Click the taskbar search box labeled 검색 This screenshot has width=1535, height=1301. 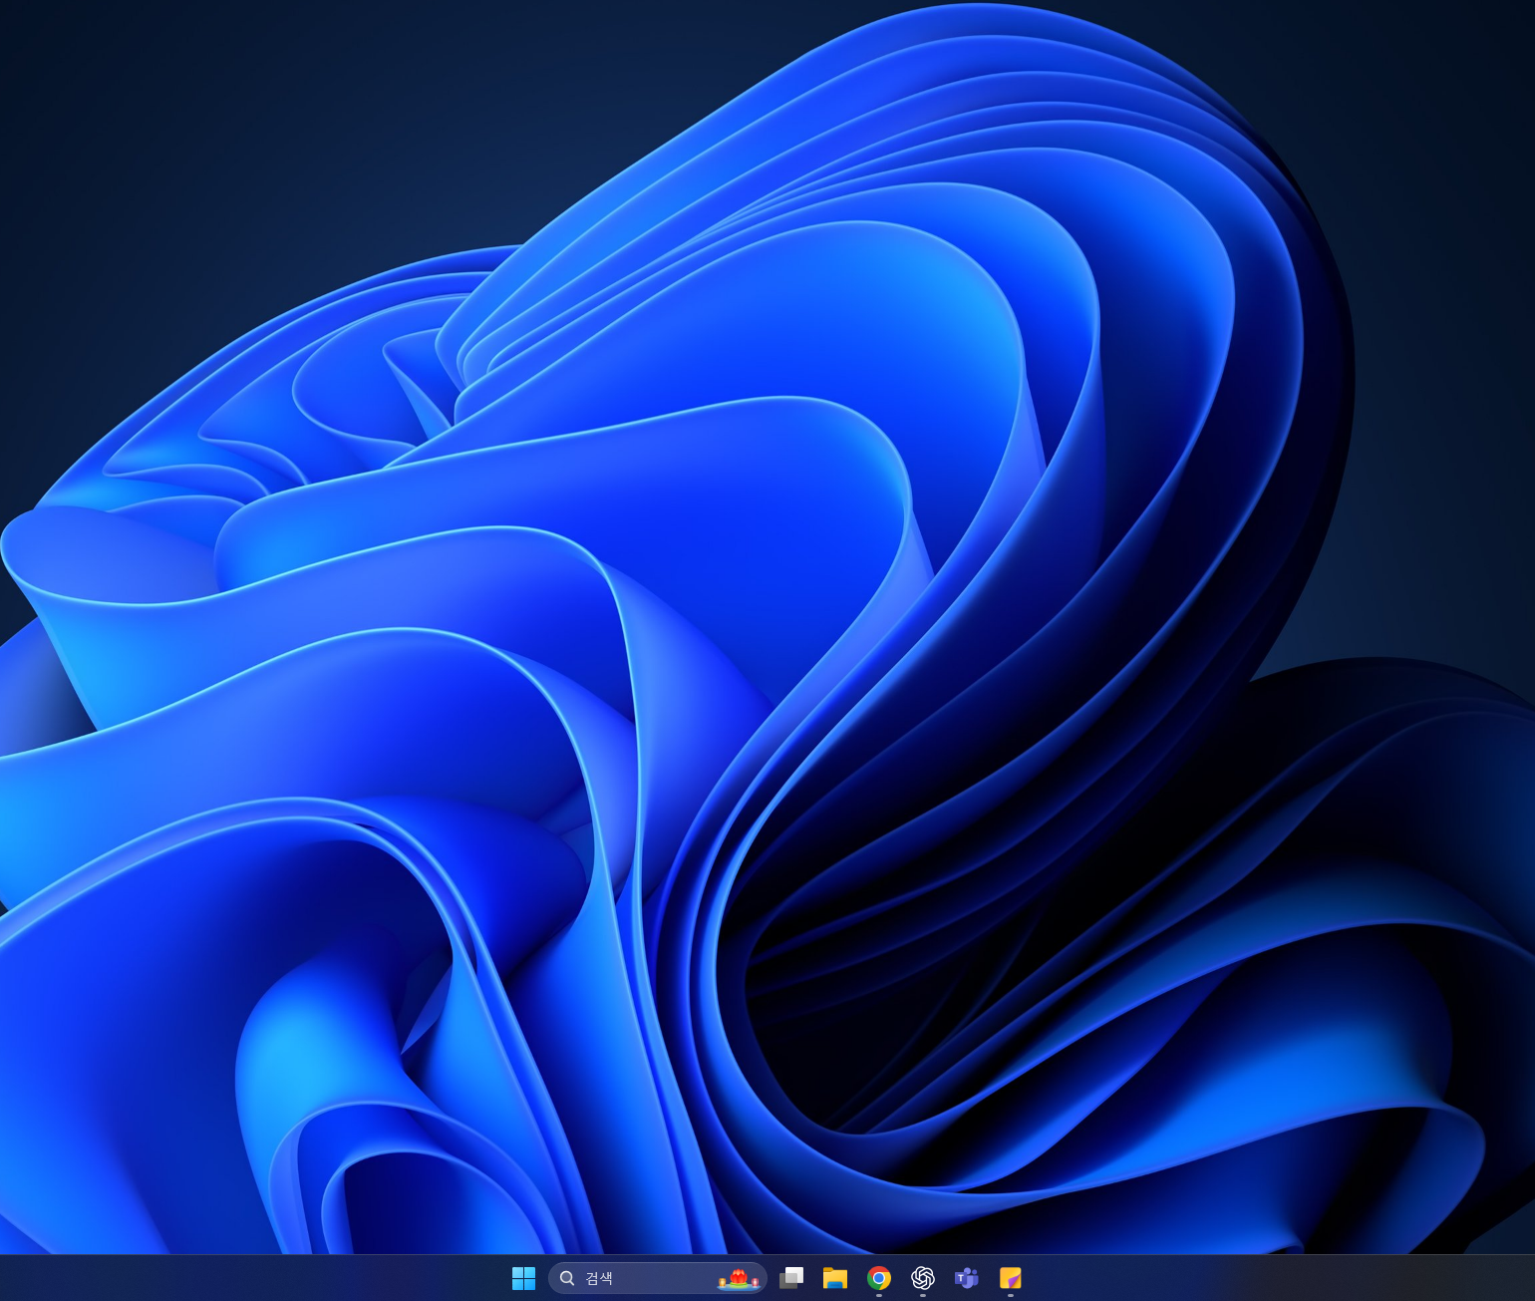pyautogui.click(x=658, y=1278)
